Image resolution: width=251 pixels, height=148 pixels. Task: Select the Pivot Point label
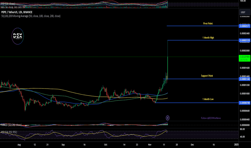point(208,23)
